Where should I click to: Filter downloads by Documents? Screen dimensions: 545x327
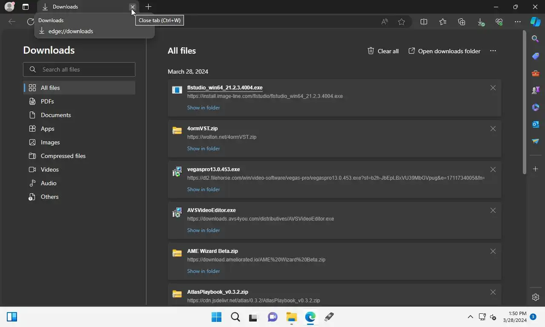pyautogui.click(x=79, y=115)
